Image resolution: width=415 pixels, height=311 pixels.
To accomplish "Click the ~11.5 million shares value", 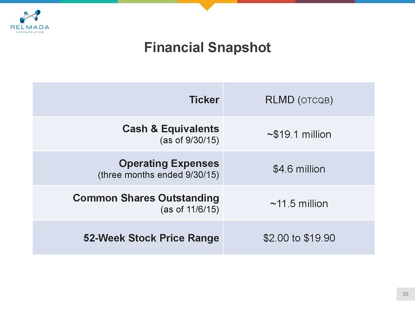I will pos(299,204).
